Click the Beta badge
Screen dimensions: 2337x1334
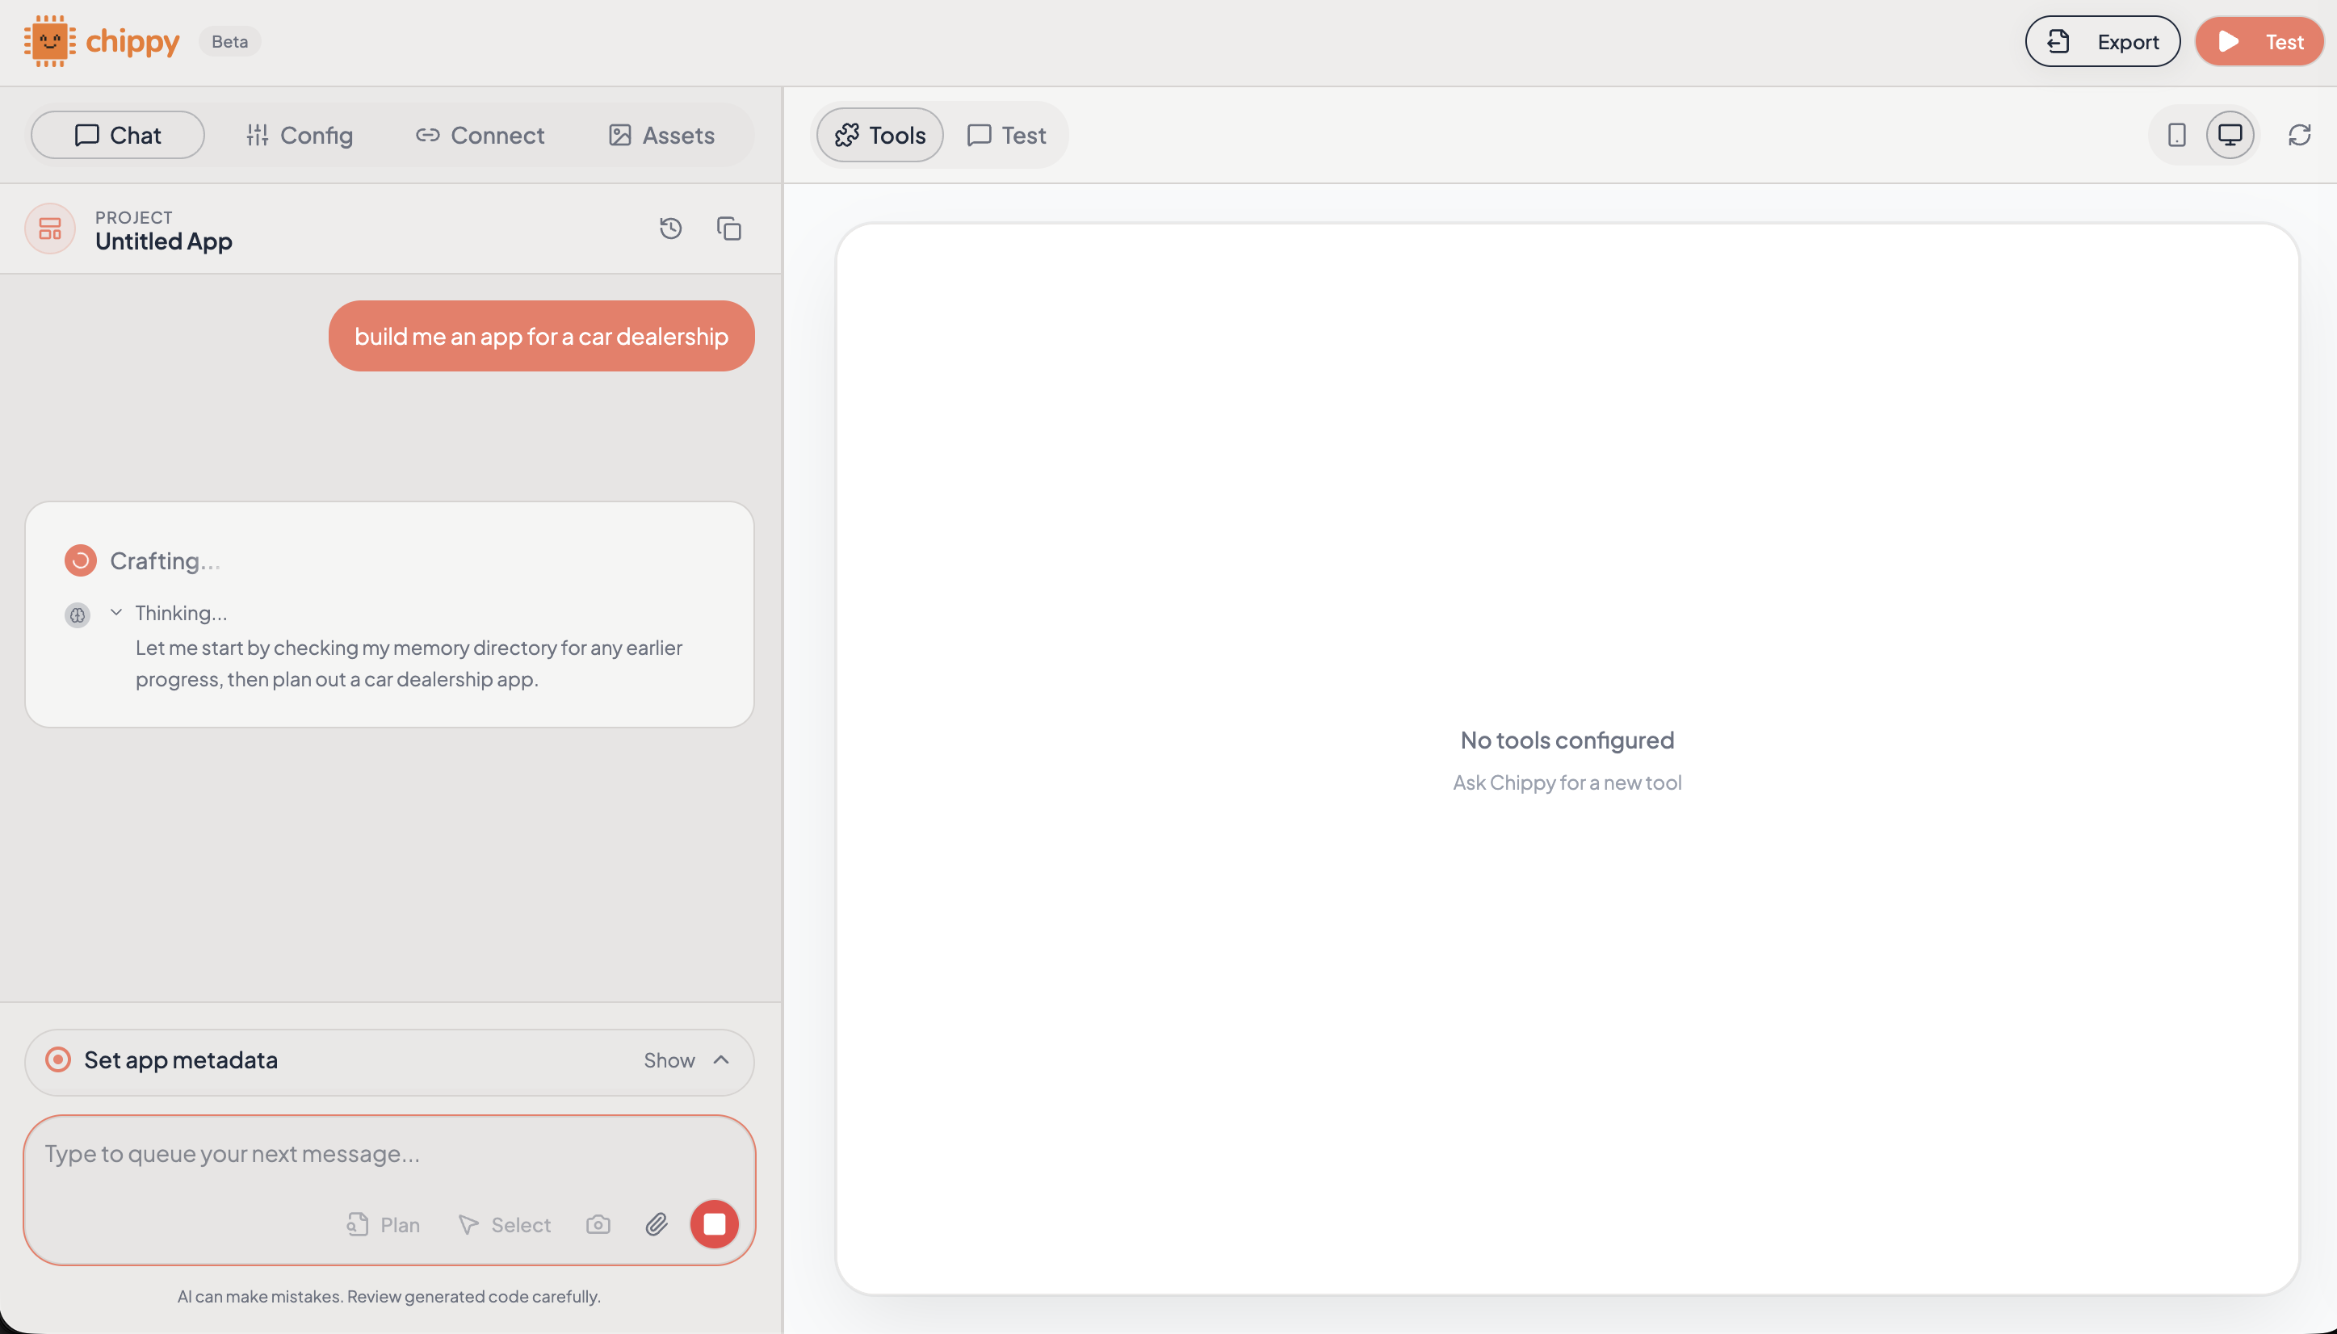pyautogui.click(x=230, y=41)
